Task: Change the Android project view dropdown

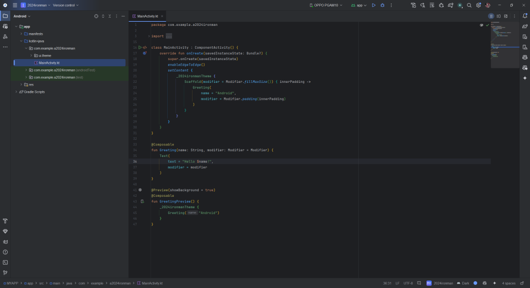Action: pos(22,16)
